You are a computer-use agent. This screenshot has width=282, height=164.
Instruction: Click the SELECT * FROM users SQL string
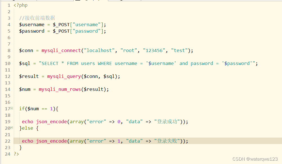pyautogui.click(x=67, y=63)
